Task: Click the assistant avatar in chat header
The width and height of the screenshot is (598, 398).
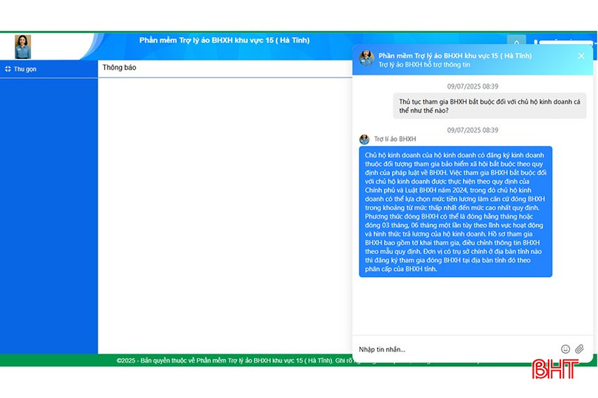Action: (366, 58)
